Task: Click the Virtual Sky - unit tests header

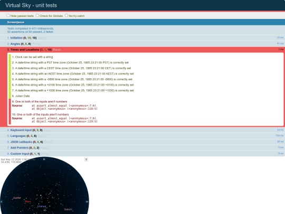Action: click(31, 5)
